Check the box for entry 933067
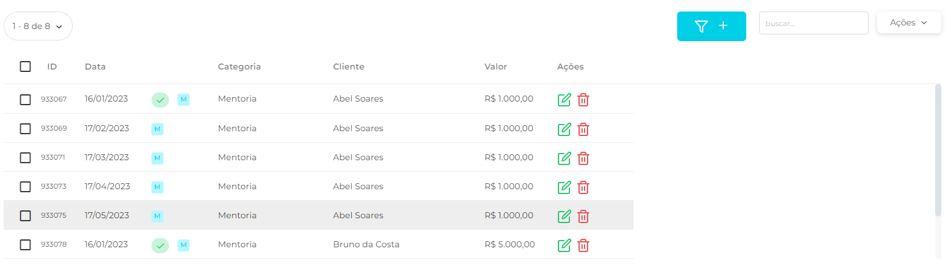 coord(25,100)
